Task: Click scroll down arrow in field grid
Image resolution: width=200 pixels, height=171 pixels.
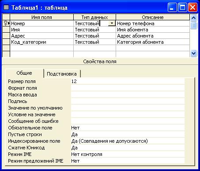Action: 193,53
